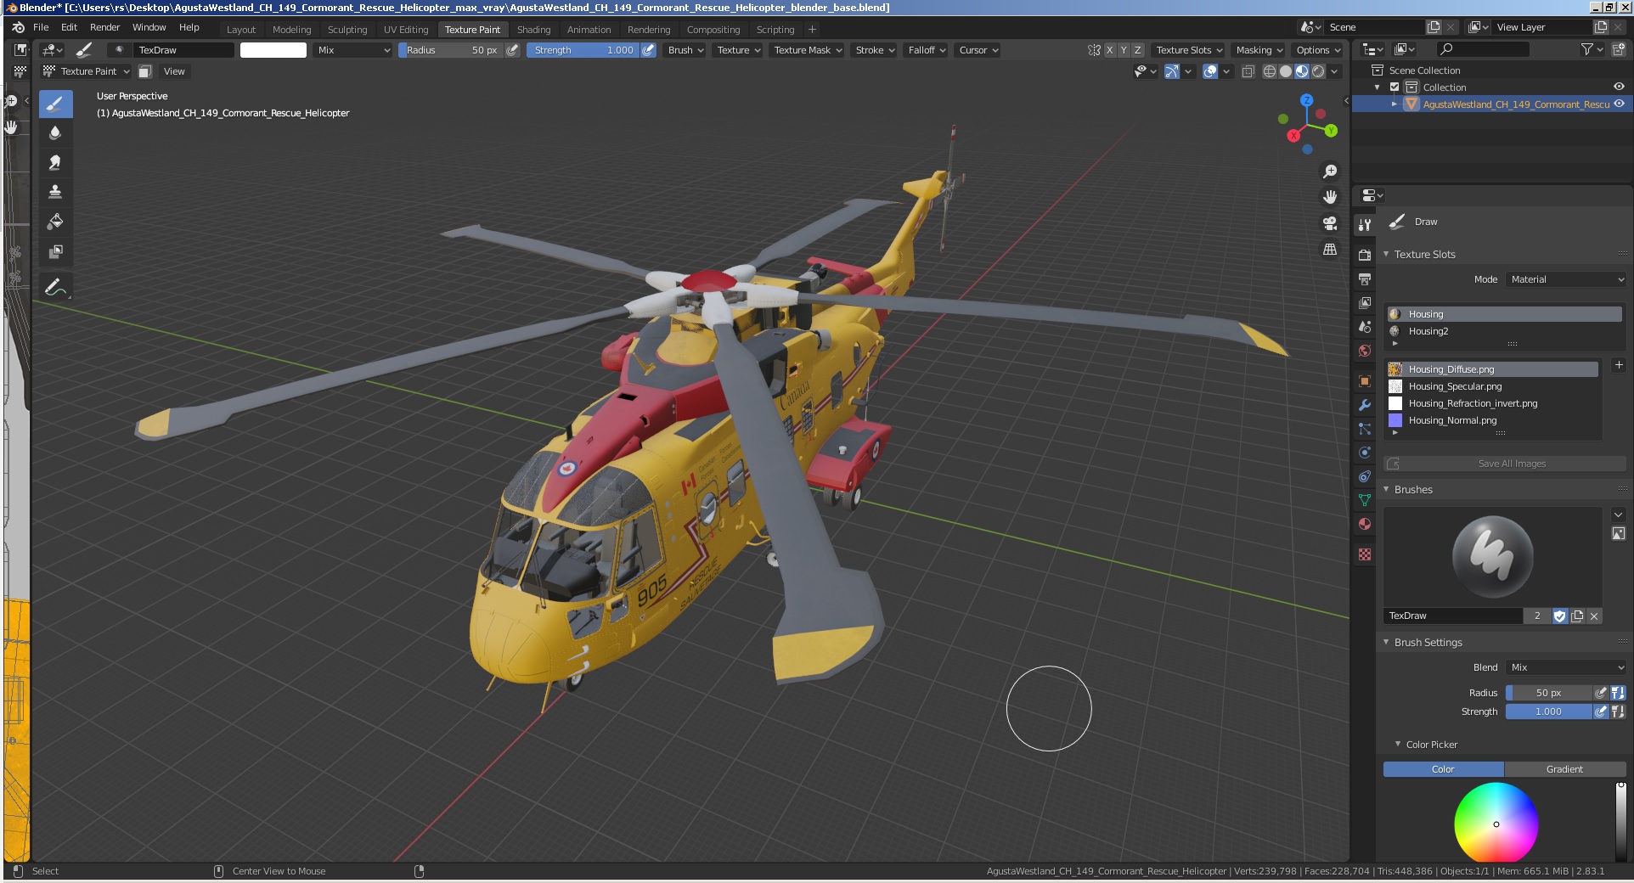Image resolution: width=1634 pixels, height=883 pixels.
Task: Select the Fill bucket tool
Action: pyautogui.click(x=55, y=222)
